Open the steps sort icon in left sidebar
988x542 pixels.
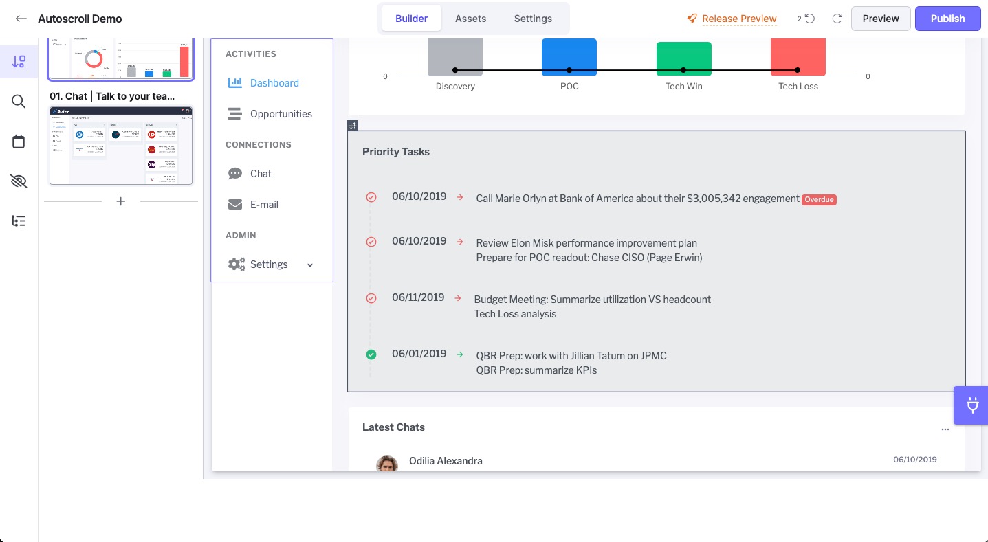click(x=19, y=62)
